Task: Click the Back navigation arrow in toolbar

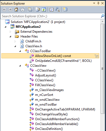Action: point(4,9)
